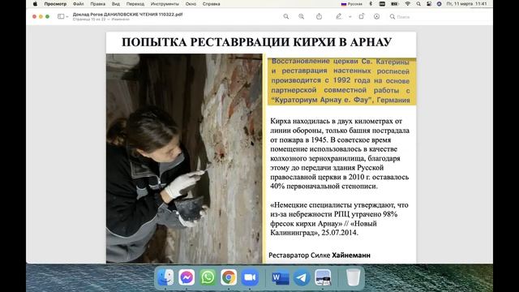Viewport: 519px width, 292px height.
Task: Open the Share button in Preview toolbar
Action: click(x=319, y=16)
